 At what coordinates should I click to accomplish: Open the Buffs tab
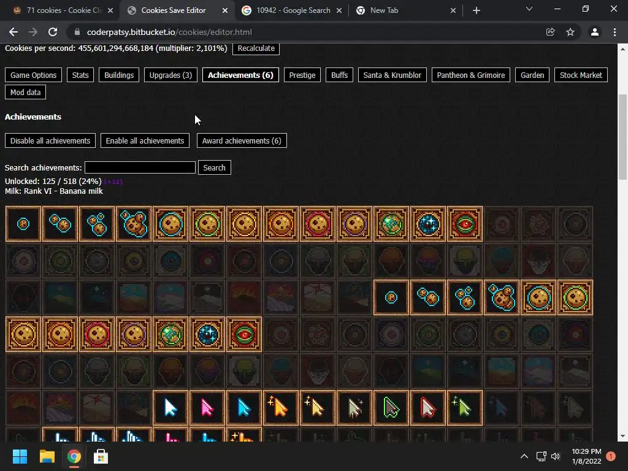339,75
